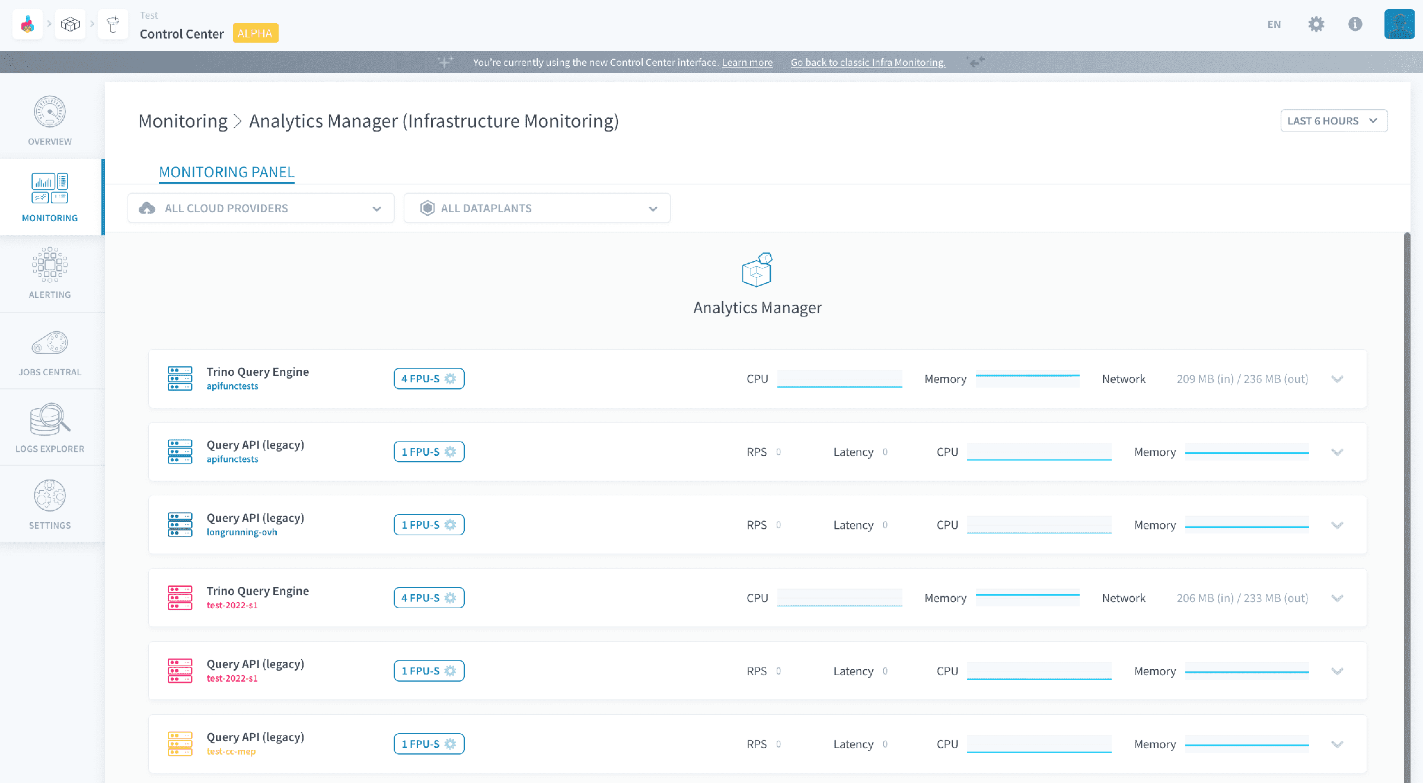Expand the Trino Query Engine test-2022-s1 row
Viewport: 1423px width, 783px height.
click(x=1337, y=598)
